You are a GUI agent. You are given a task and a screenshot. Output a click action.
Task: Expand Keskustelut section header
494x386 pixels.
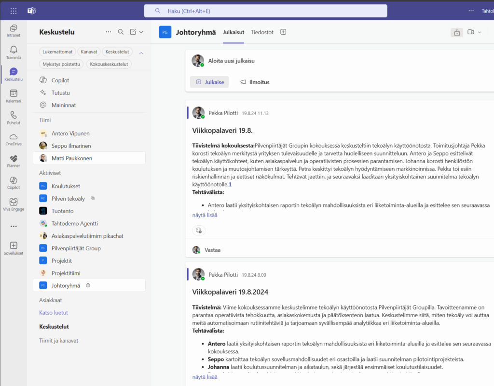pyautogui.click(x=54, y=327)
